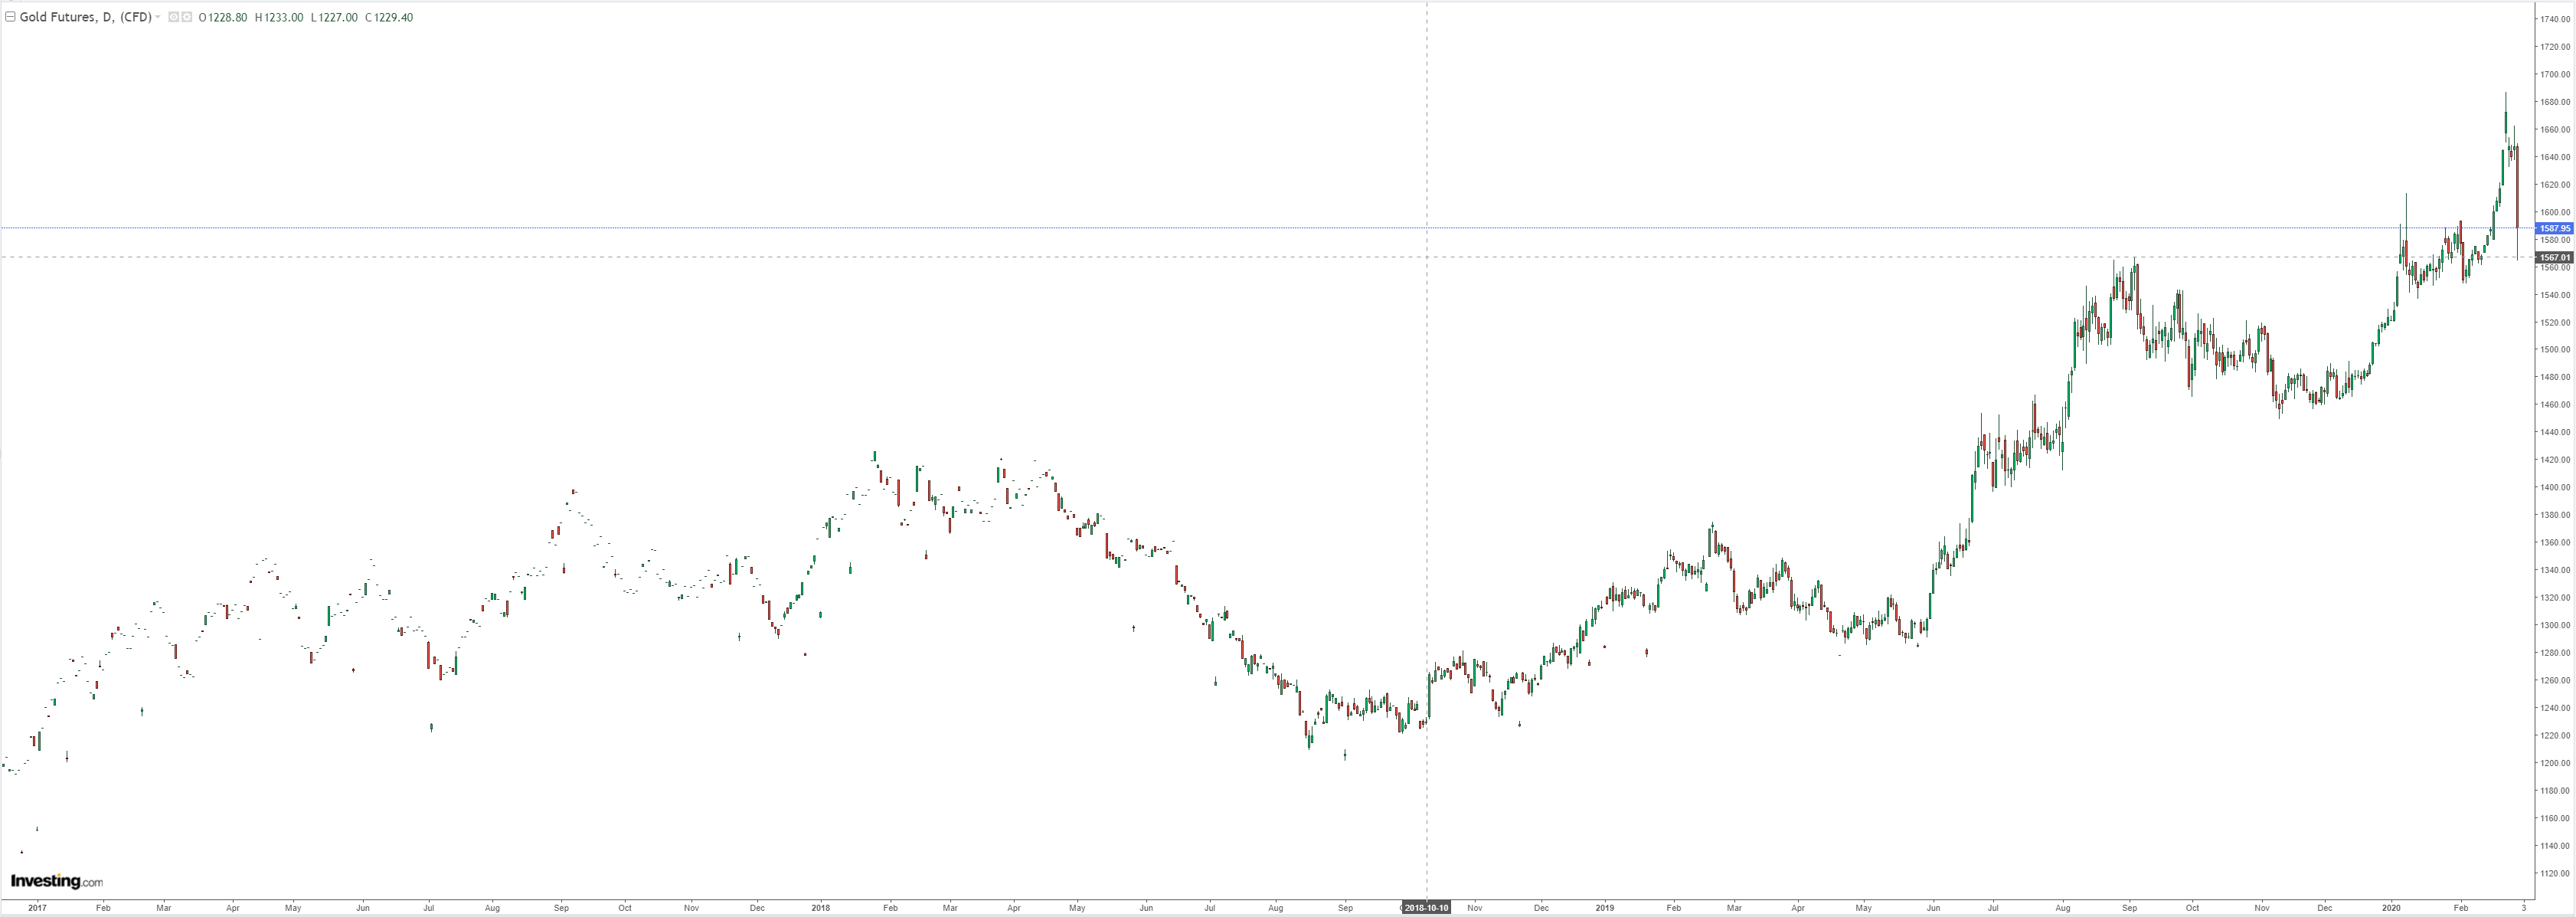Click the blue 1587.95 price label
This screenshot has height=917, width=2576.
point(2555,229)
